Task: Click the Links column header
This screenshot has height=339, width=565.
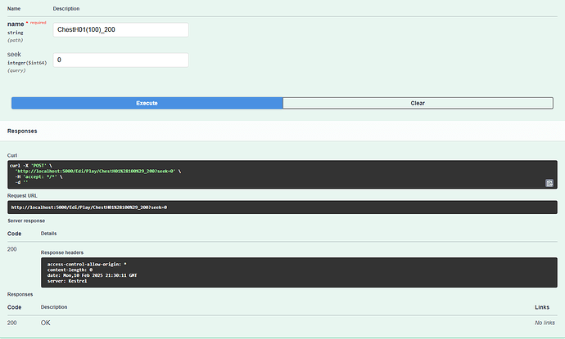Action: (x=542, y=307)
